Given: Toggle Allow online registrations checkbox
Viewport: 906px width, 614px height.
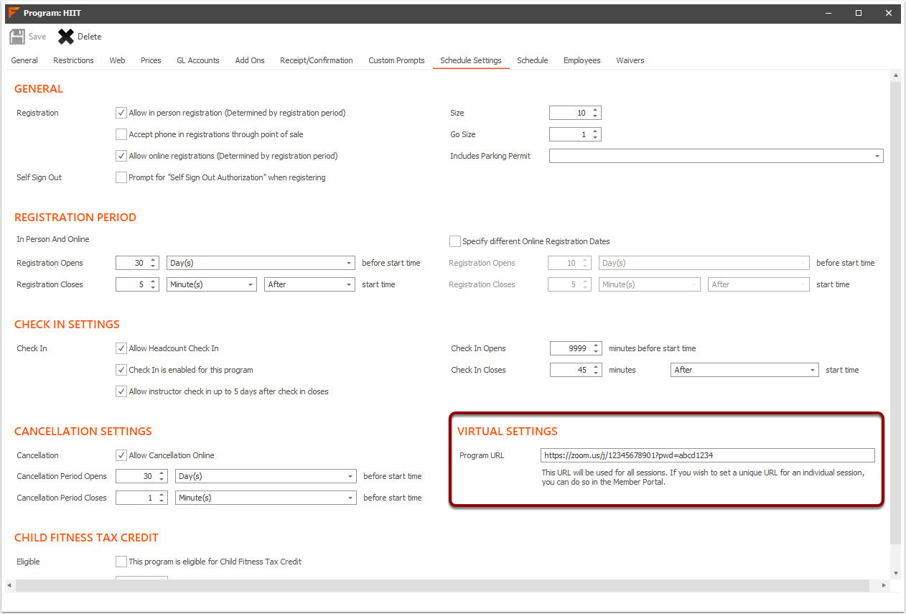Looking at the screenshot, I should 121,156.
